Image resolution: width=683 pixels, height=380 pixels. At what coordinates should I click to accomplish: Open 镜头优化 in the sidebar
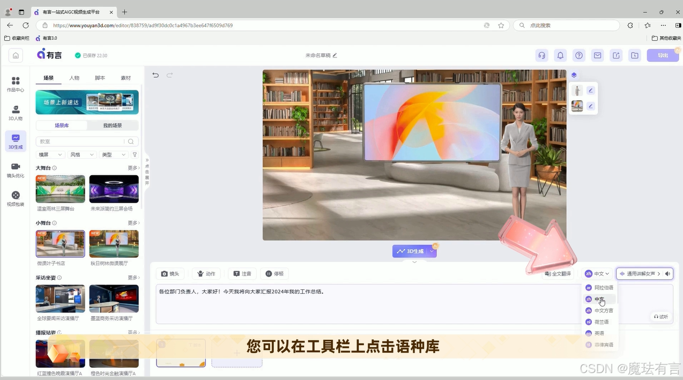coord(16,170)
